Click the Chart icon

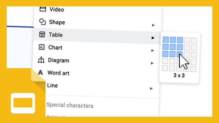(x=42, y=47)
